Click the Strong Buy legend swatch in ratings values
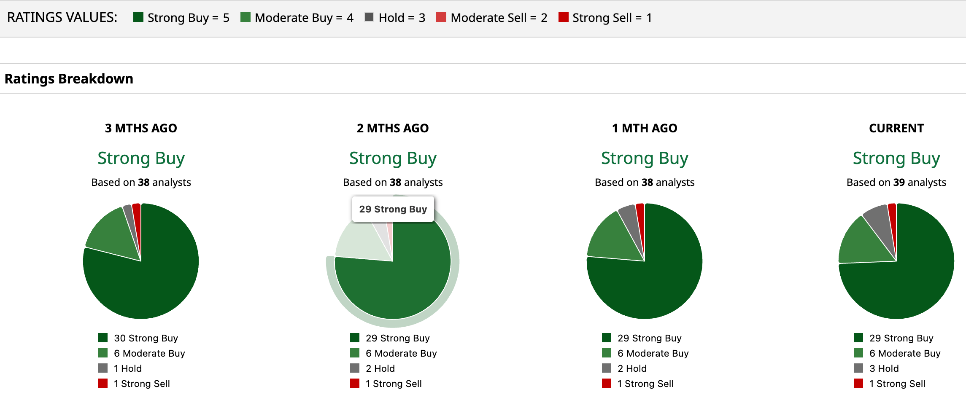966x403 pixels. coord(138,17)
